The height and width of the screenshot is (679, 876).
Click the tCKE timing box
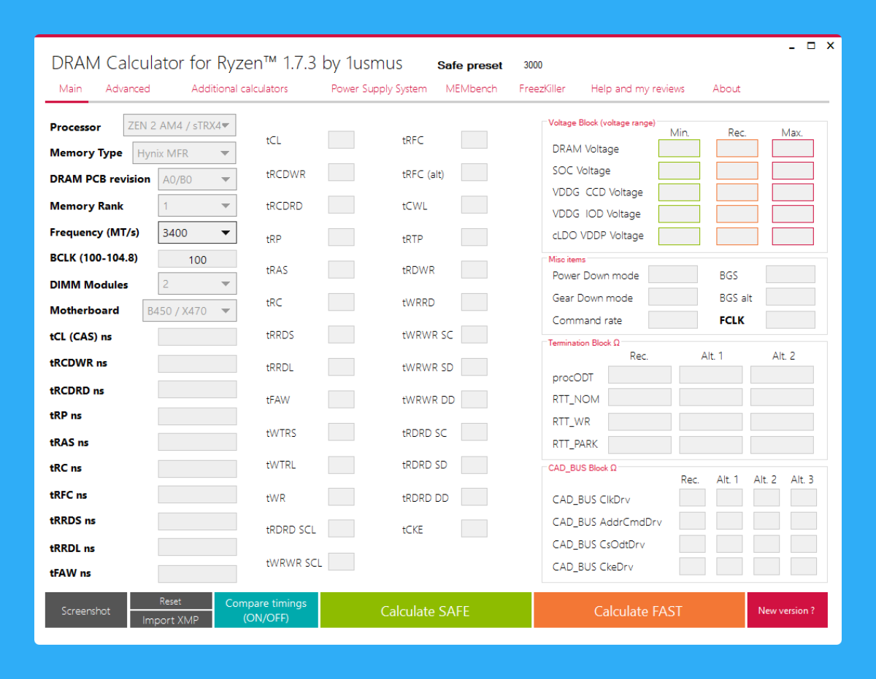[474, 529]
